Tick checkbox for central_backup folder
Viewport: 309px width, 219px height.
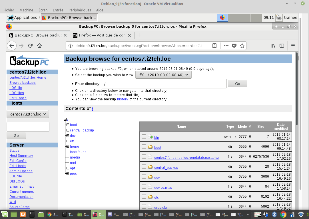pyautogui.click(x=144, y=167)
